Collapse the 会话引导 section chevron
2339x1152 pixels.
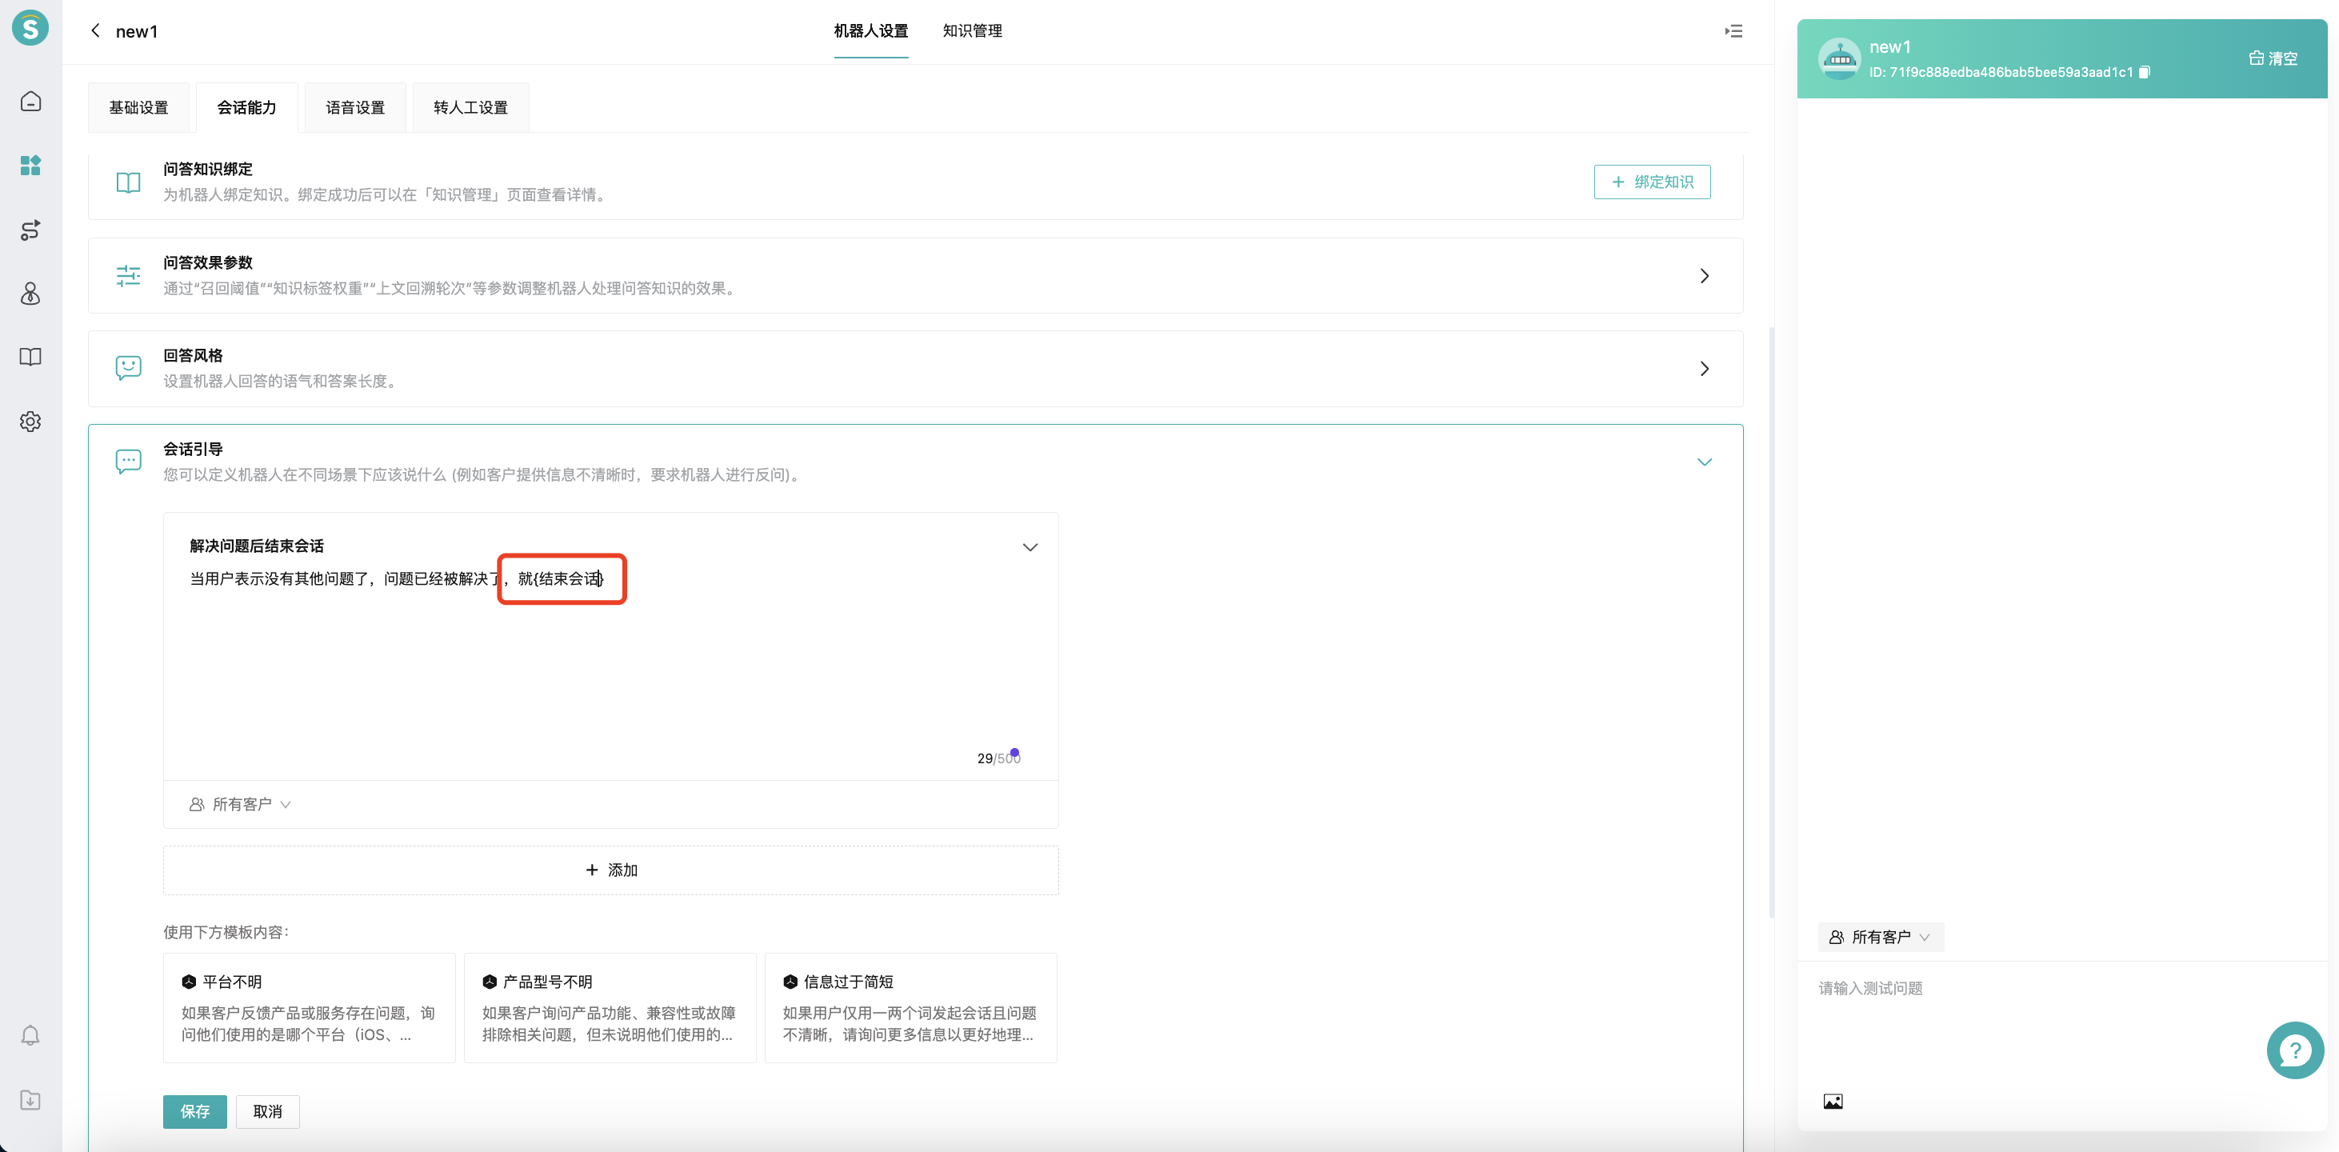pos(1705,462)
